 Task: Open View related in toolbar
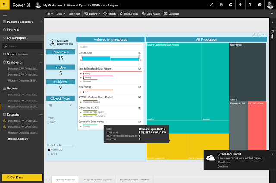click(151, 14)
